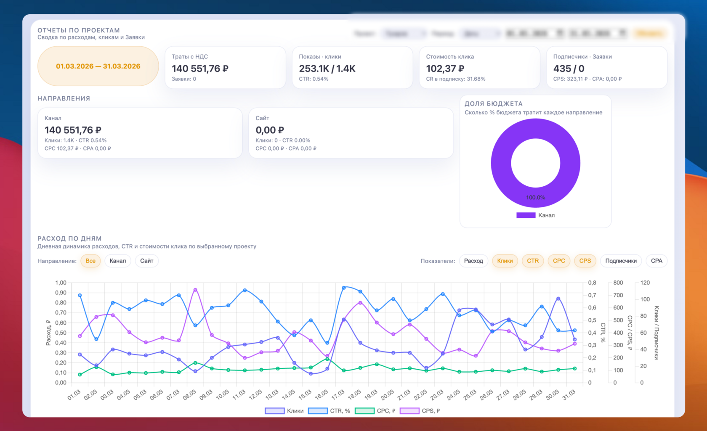Screen dimensions: 707x431
Task: Turn off the CTR metric chip
Action: pos(533,261)
